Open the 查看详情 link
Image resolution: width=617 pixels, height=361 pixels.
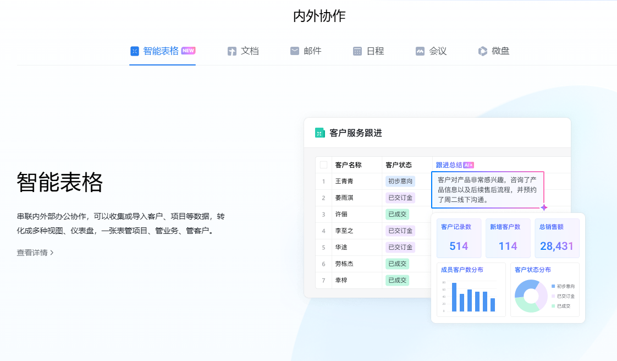[x=35, y=253]
